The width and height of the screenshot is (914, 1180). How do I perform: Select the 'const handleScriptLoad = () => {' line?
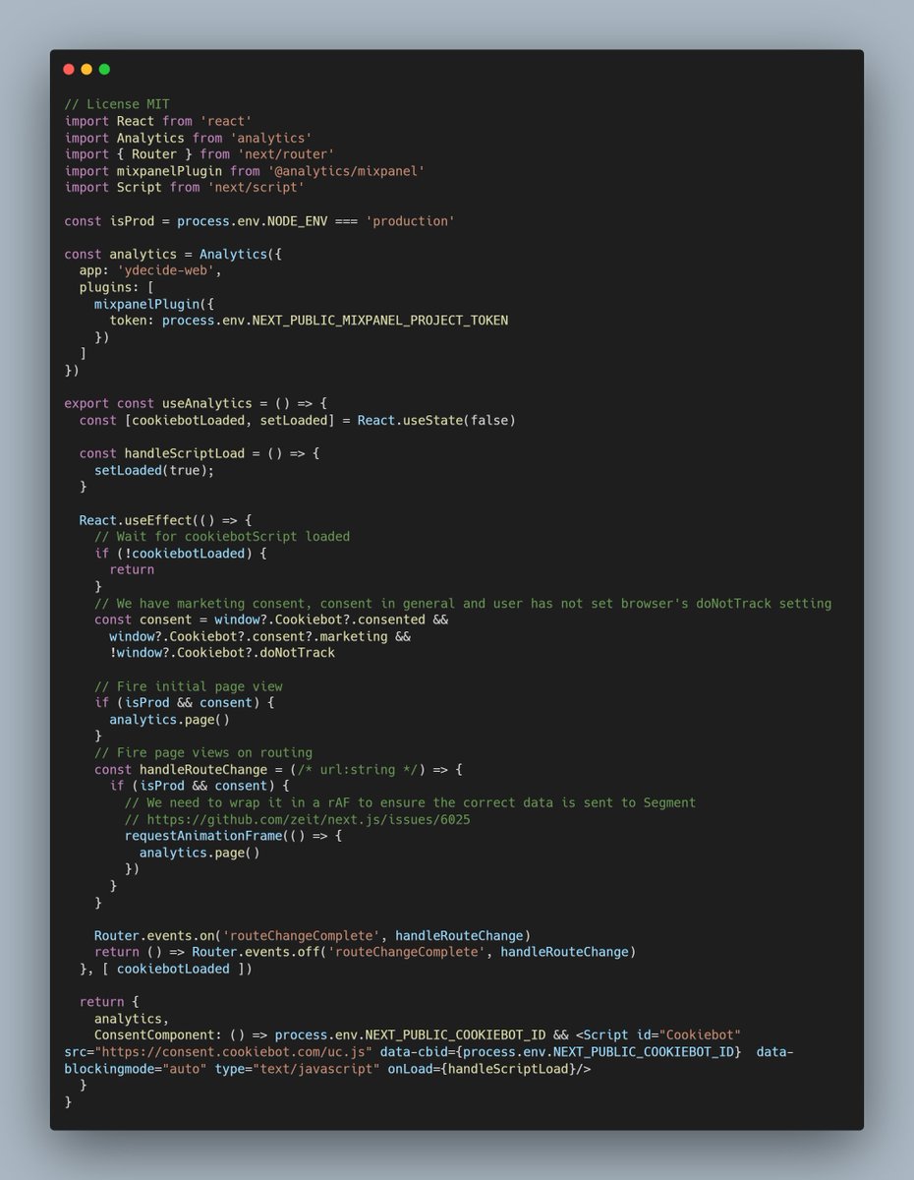(200, 453)
